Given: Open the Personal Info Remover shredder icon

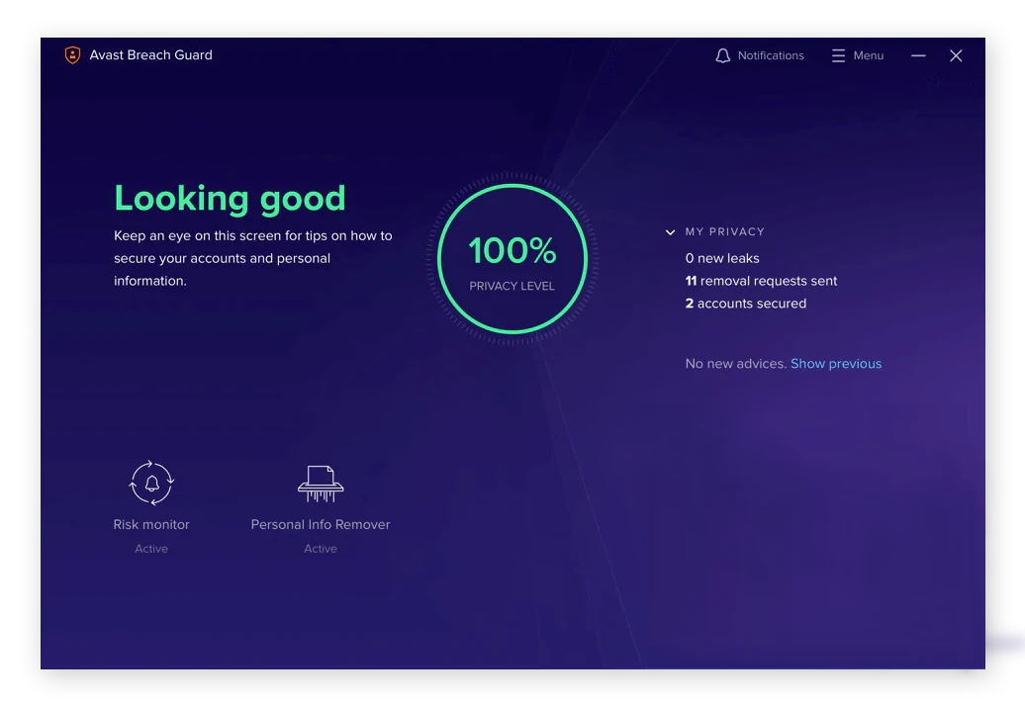Looking at the screenshot, I should 321,483.
